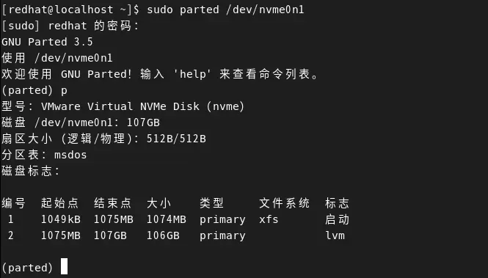Click the '结束点' column header

point(113,203)
